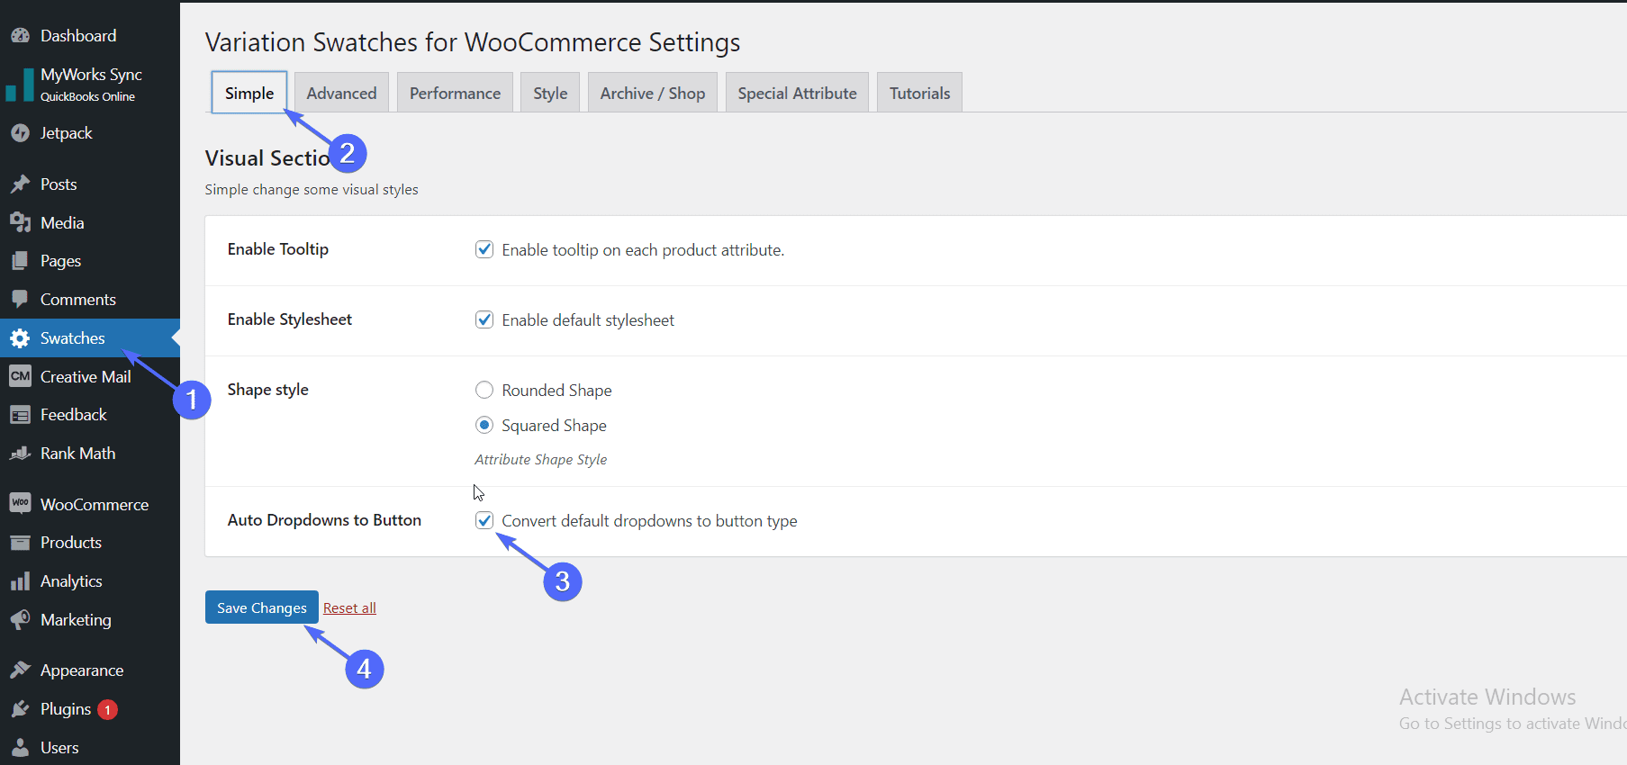This screenshot has width=1627, height=765.
Task: Open the Products menu label
Action: point(71,543)
